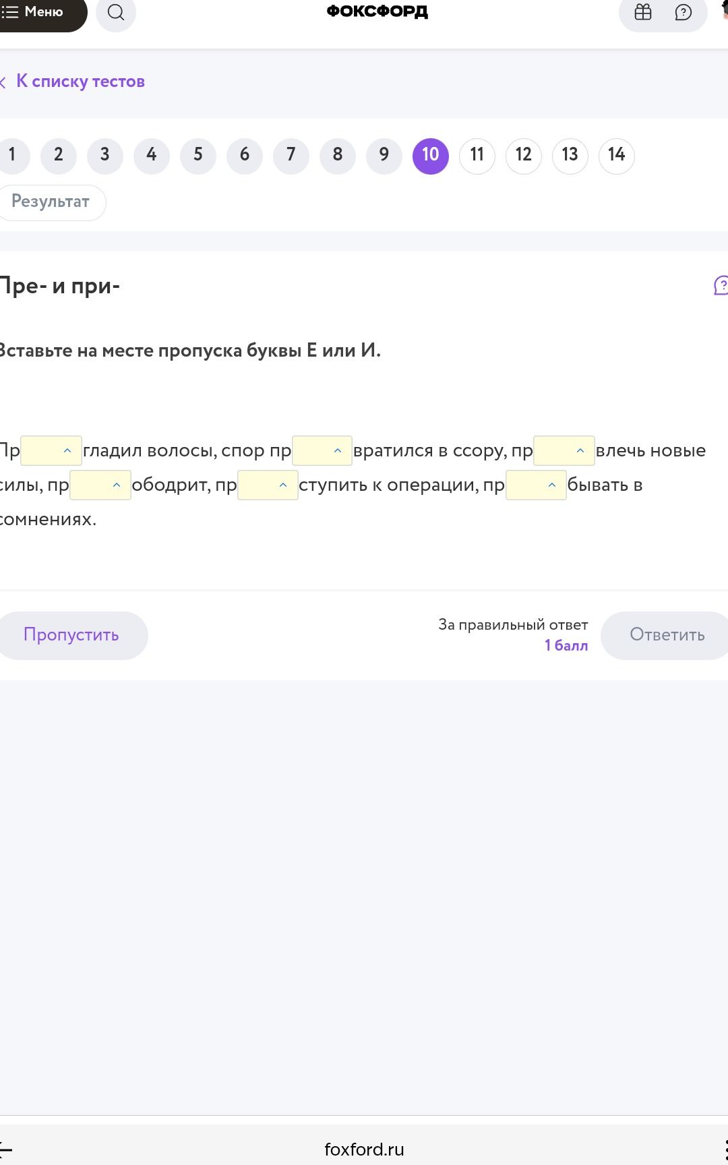The height and width of the screenshot is (1165, 728).
Task: Open question 3
Action: coord(105,155)
